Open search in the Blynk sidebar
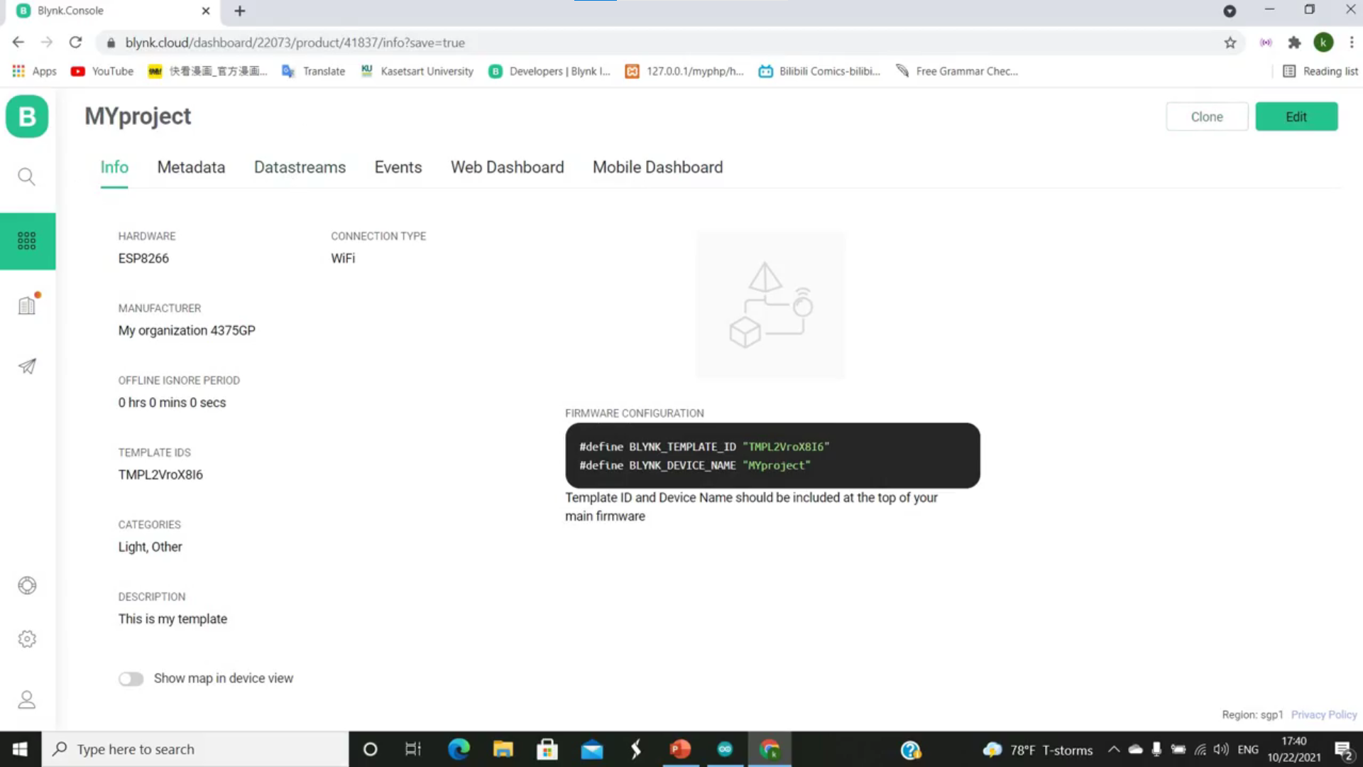 pos(27,175)
